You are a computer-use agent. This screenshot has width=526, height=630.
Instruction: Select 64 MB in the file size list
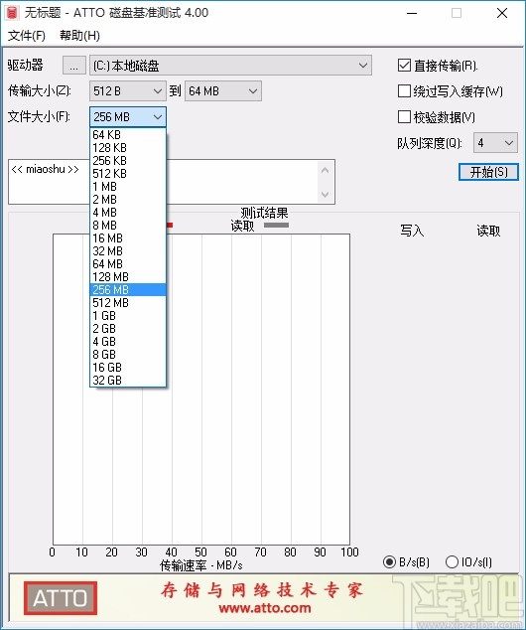coord(128,264)
